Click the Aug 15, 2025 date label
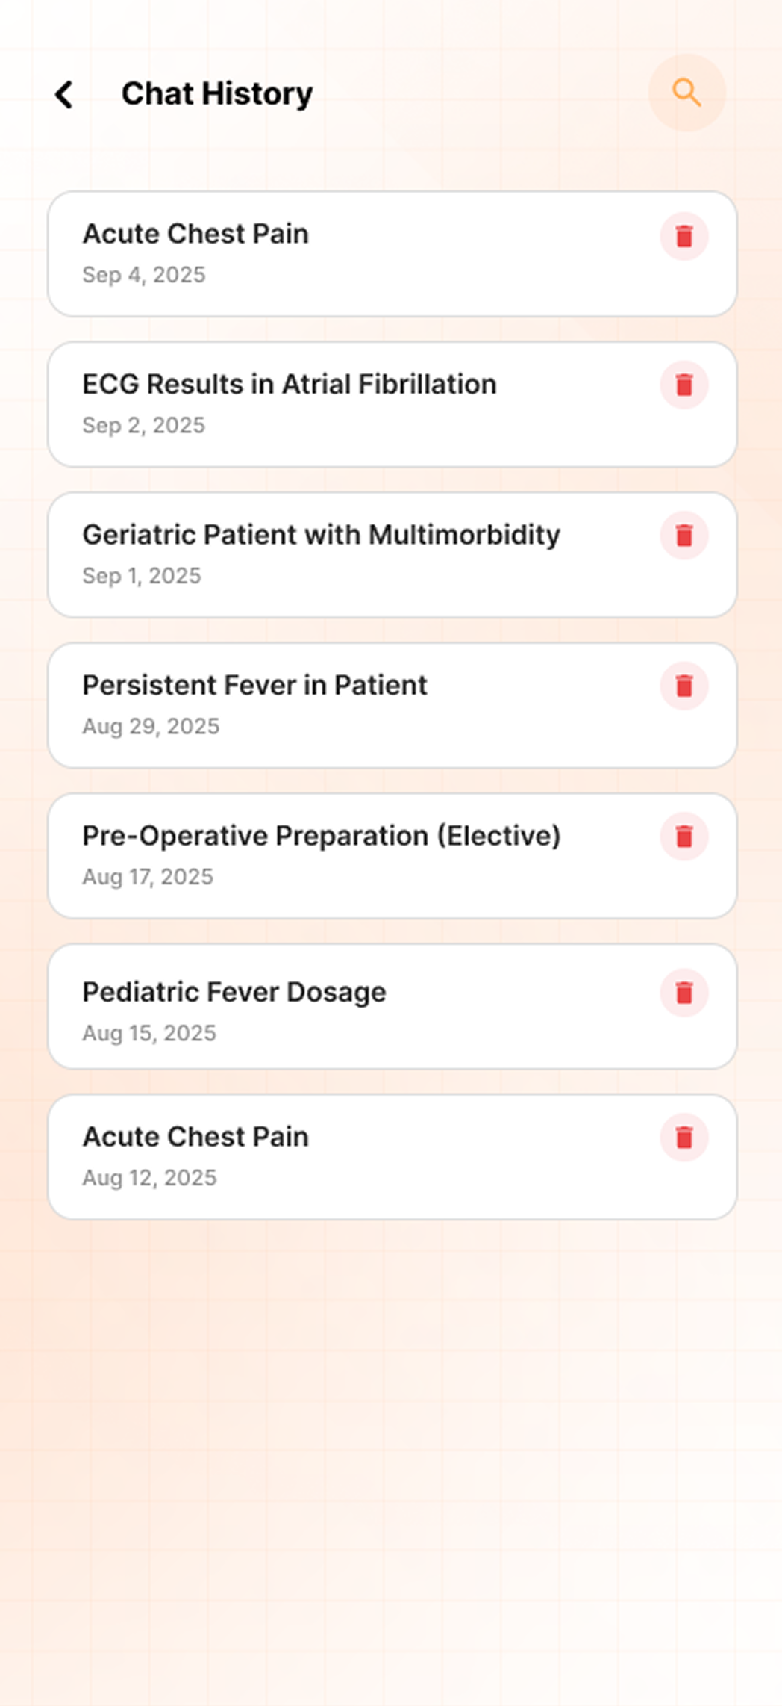Screen dimensions: 782x1706 (x=149, y=1034)
